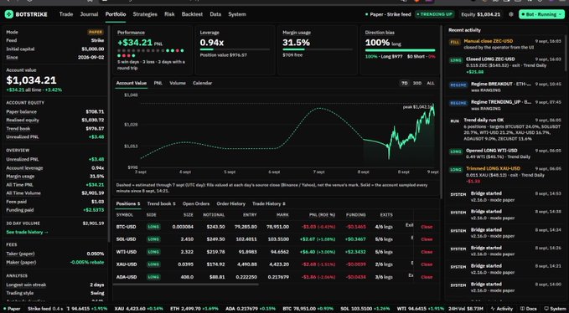Switch chart to the PNL tab
This screenshot has height=313, width=569.
[x=158, y=83]
